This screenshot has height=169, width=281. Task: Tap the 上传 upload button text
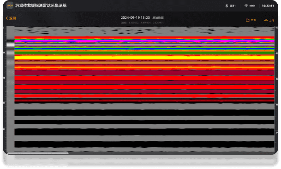coord(272,20)
